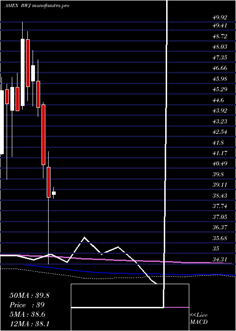This screenshot has height=331, width=236.
Task: Select the 38.43 price axis label
Action: [x=219, y=196]
